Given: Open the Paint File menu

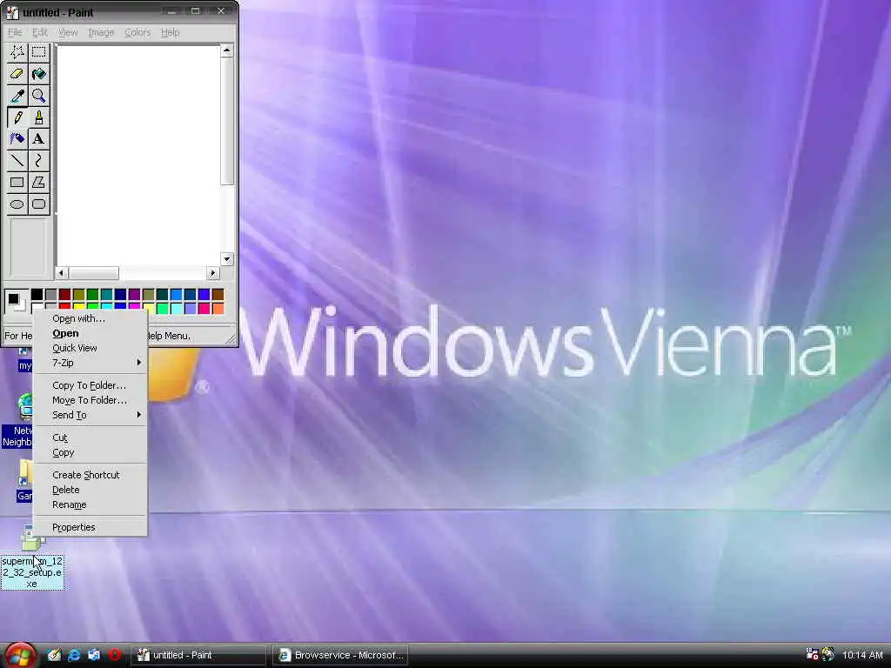Looking at the screenshot, I should 15,32.
